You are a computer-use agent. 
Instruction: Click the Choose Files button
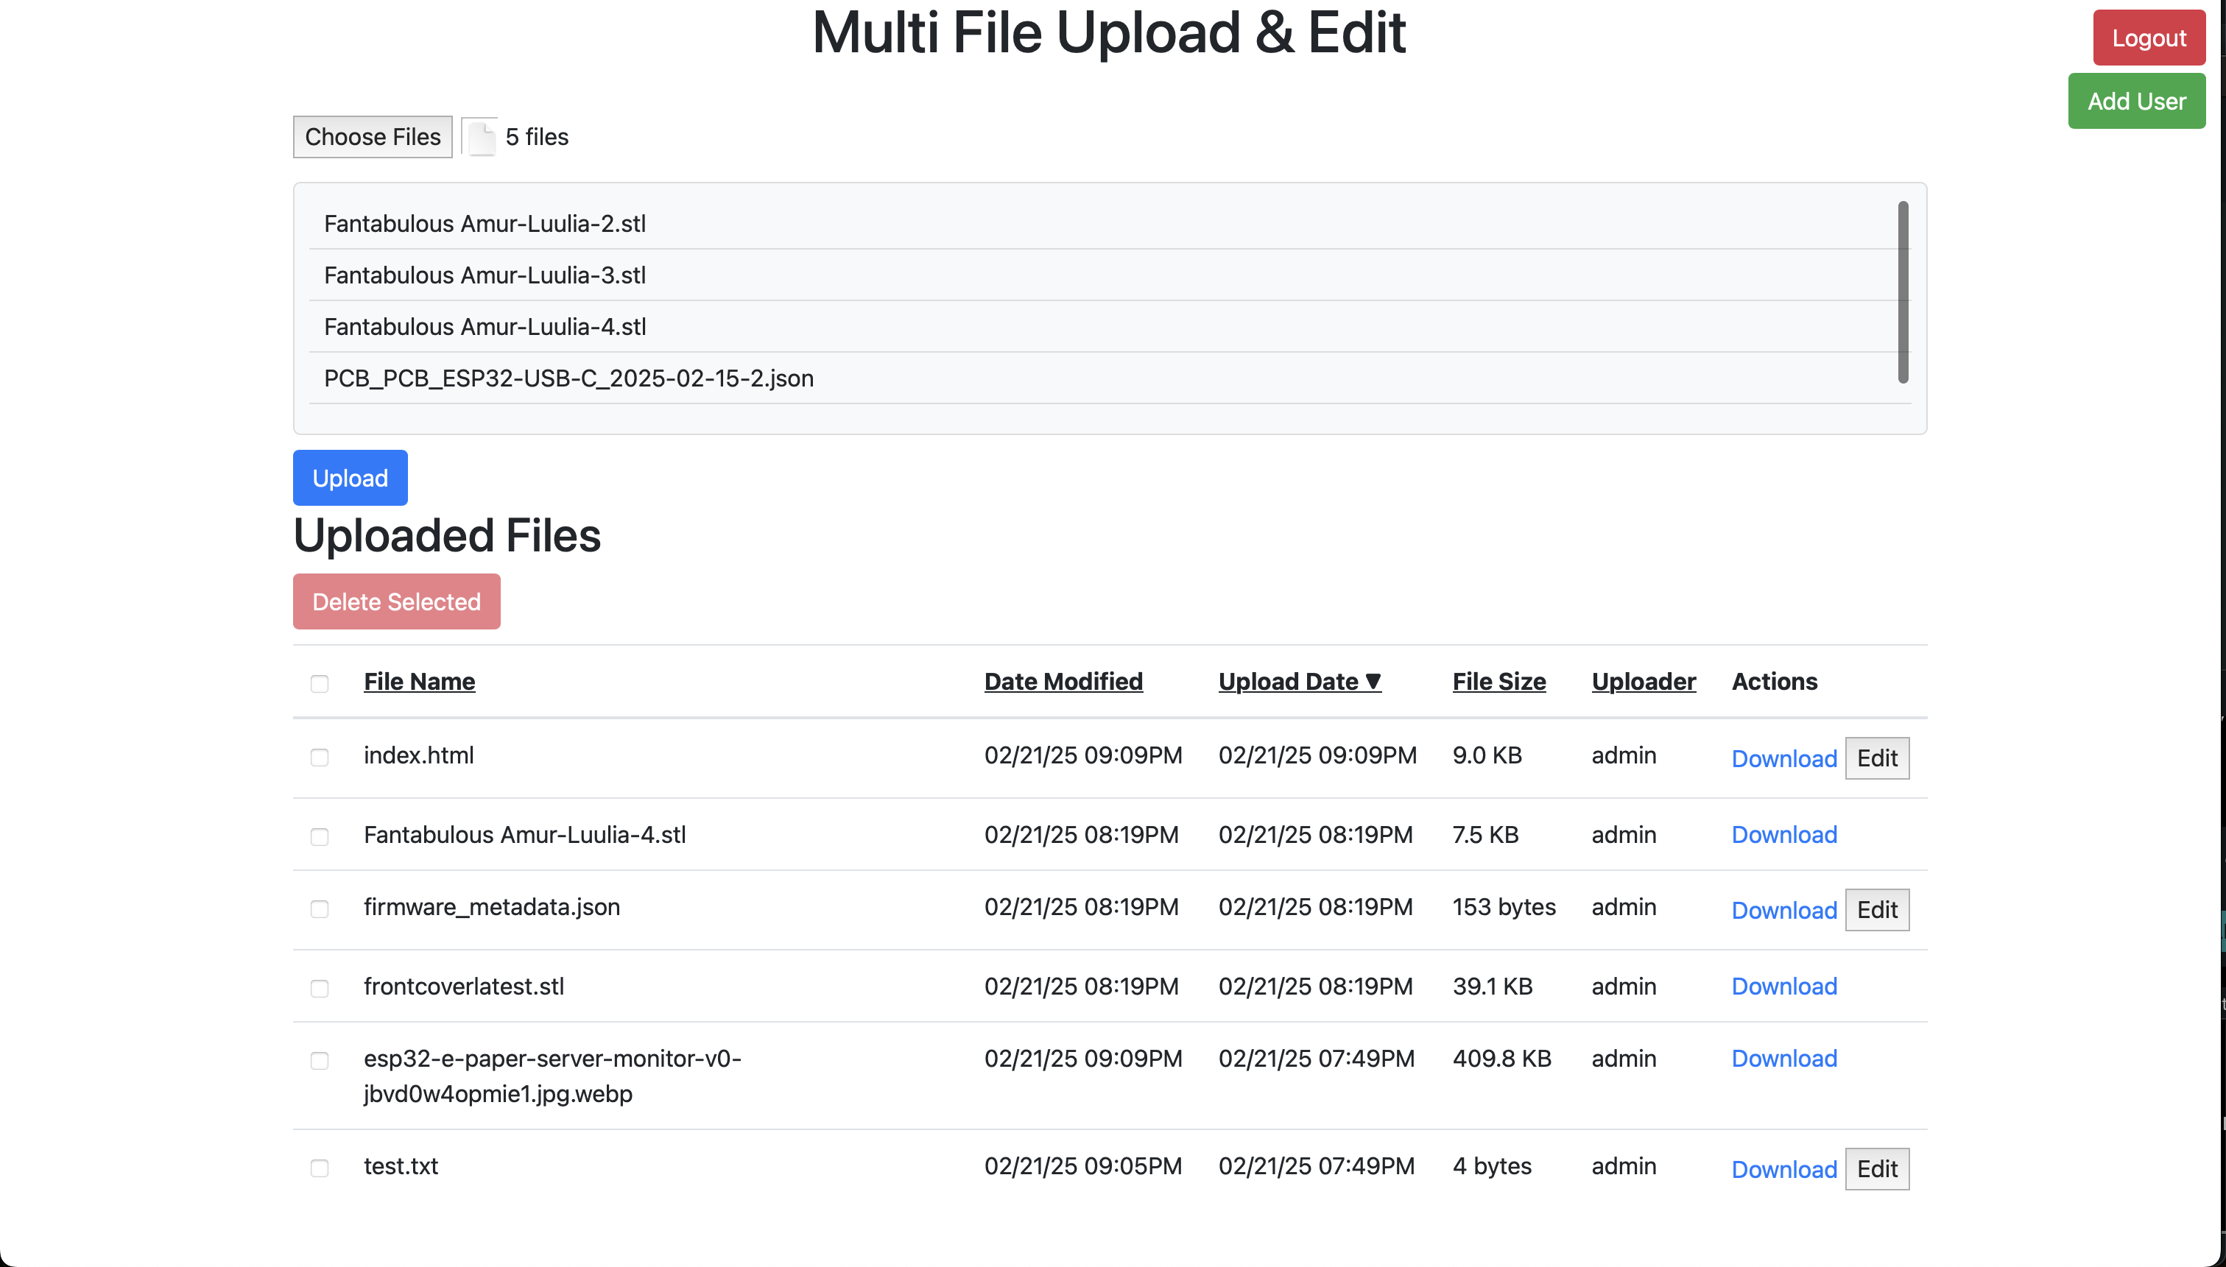(x=373, y=137)
